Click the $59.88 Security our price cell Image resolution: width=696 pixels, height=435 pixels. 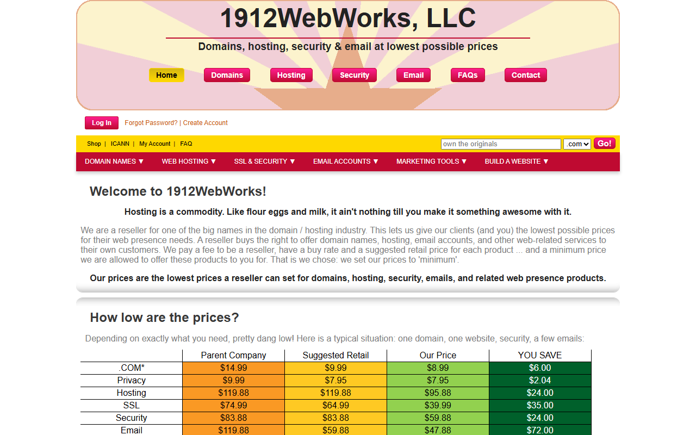(x=438, y=418)
